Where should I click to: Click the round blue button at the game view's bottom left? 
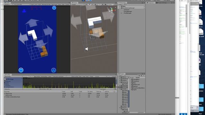(x=21, y=70)
